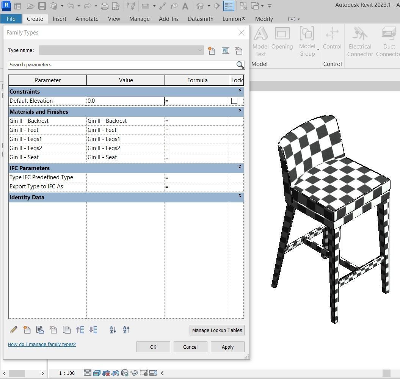Open the Undo history dropdown arrow
The height and width of the screenshot is (379, 400).
[79, 6]
